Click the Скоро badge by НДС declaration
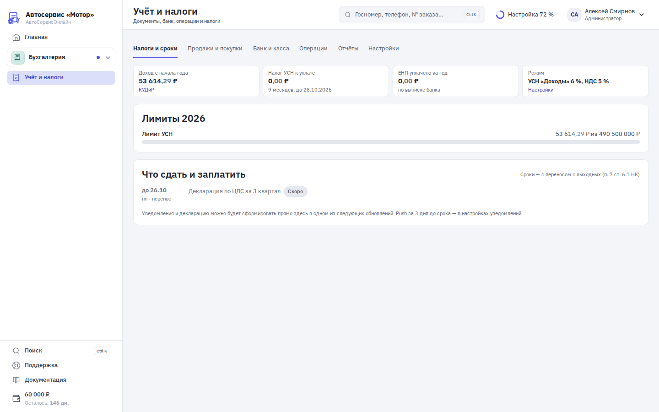 point(295,191)
